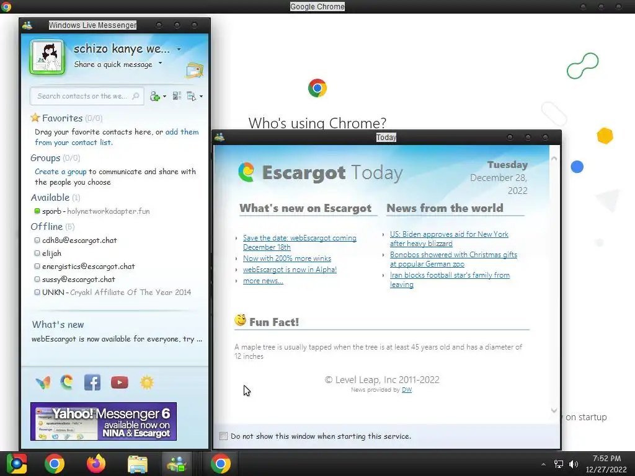
Task: Open the email inbox icon in Messenger
Action: click(x=194, y=71)
